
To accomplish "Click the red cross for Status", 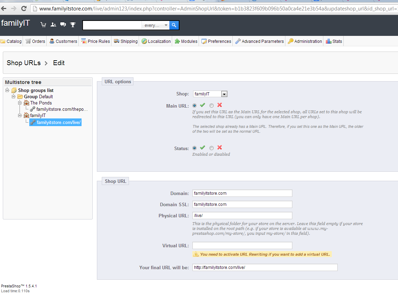I will click(220, 148).
